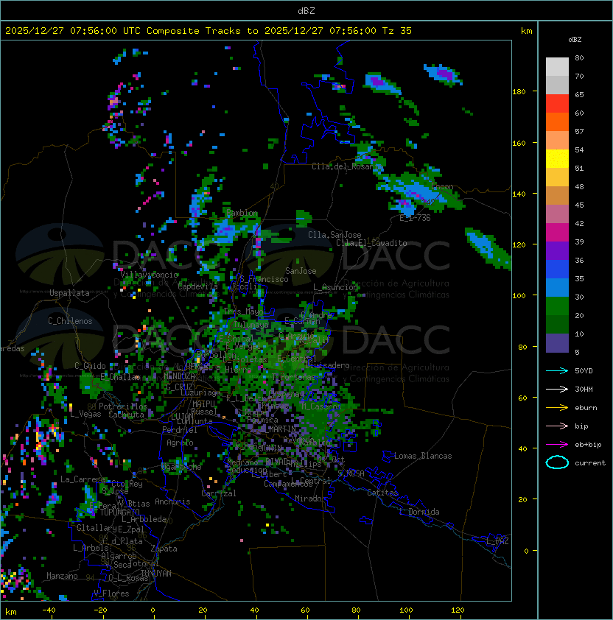Screen dimensions: 613x620
Task: Click the '50YD' legend label
Action: [x=584, y=371]
